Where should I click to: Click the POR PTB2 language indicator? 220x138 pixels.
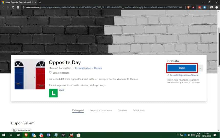point(198,135)
